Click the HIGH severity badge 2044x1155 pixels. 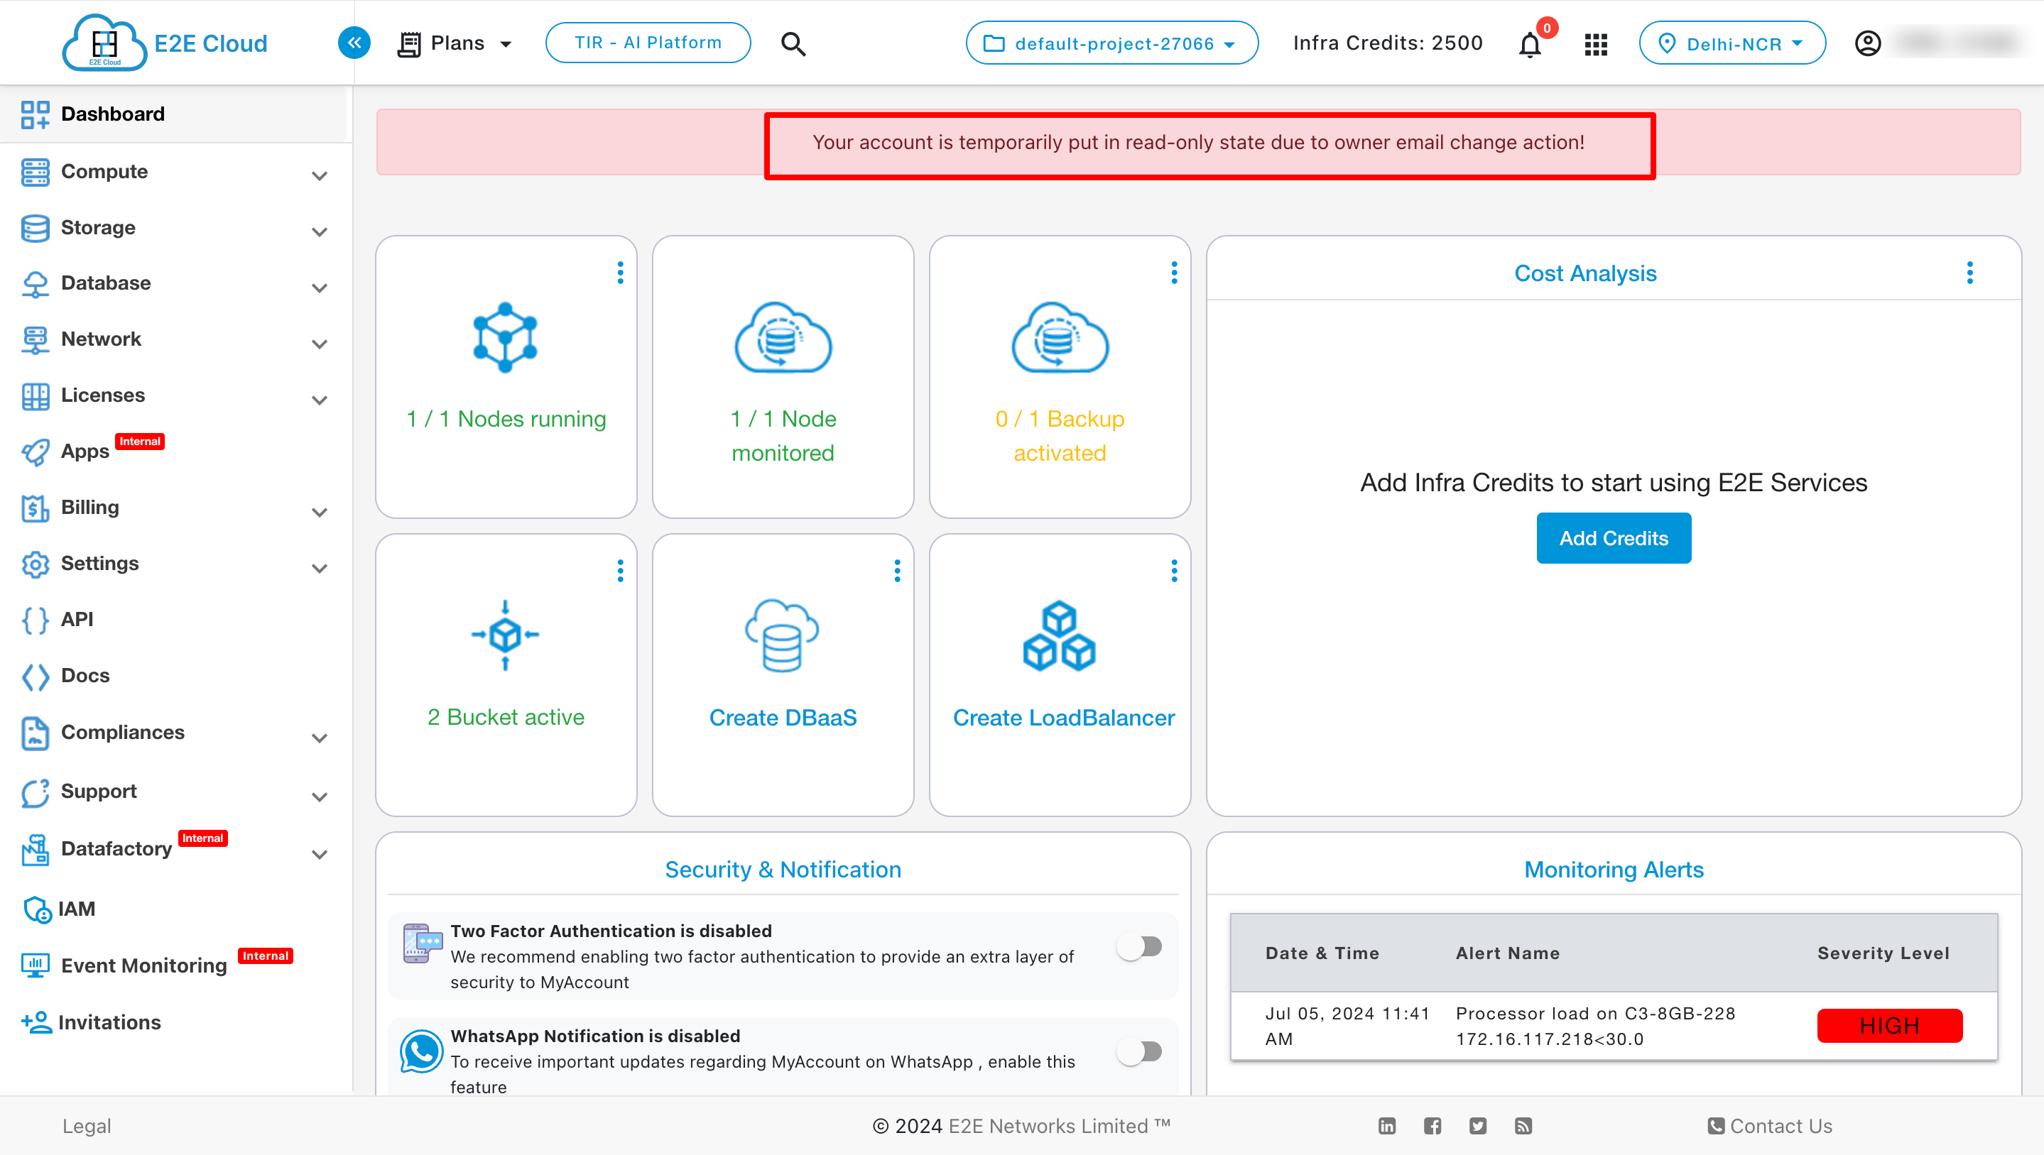point(1889,1026)
